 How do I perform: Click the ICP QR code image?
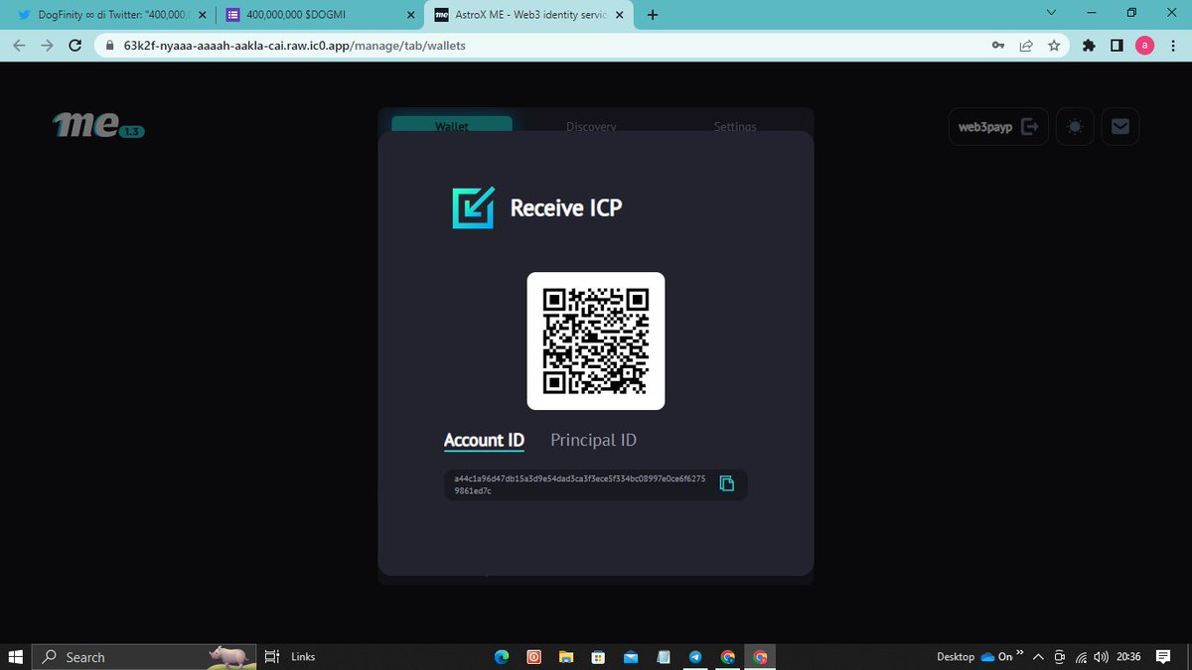[x=595, y=340]
